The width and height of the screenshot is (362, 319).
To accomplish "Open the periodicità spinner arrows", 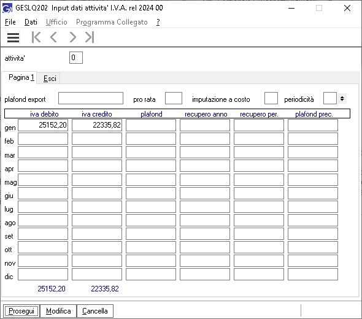I will tap(342, 99).
